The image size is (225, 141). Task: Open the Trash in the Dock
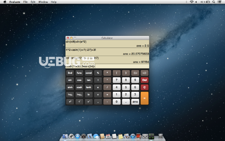pos(160,136)
